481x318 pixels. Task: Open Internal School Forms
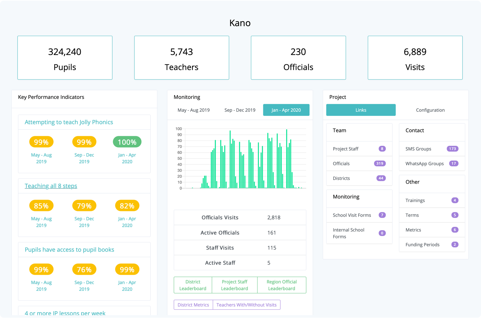tap(359, 233)
